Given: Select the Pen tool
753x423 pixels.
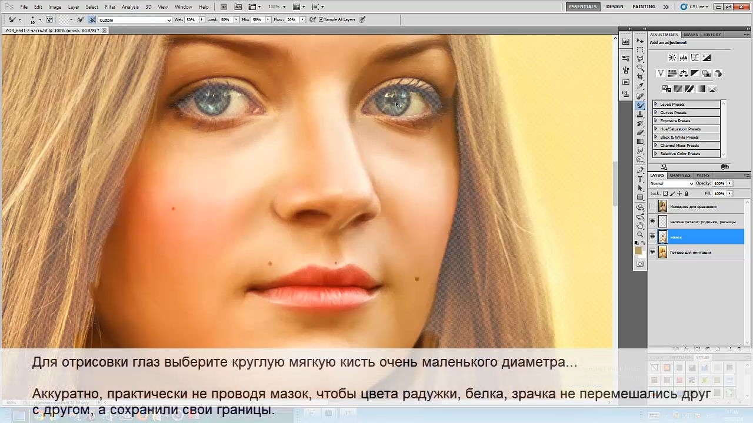Looking at the screenshot, I should (640, 170).
